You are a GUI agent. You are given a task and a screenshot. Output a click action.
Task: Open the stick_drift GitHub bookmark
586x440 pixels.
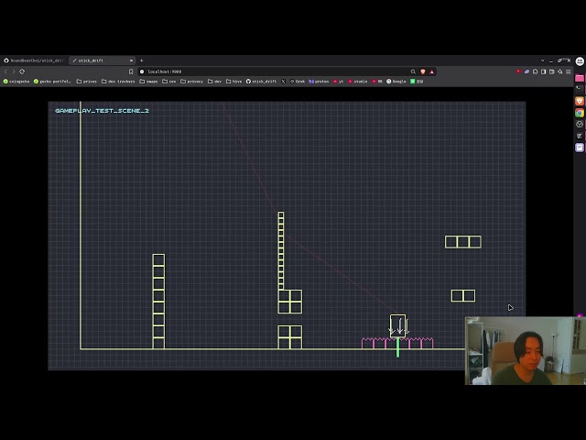click(261, 82)
